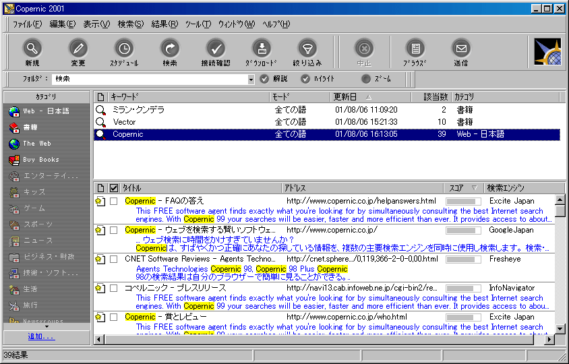The height and width of the screenshot is (364, 569).
Task: Select the キッズ category
Action: point(27,192)
